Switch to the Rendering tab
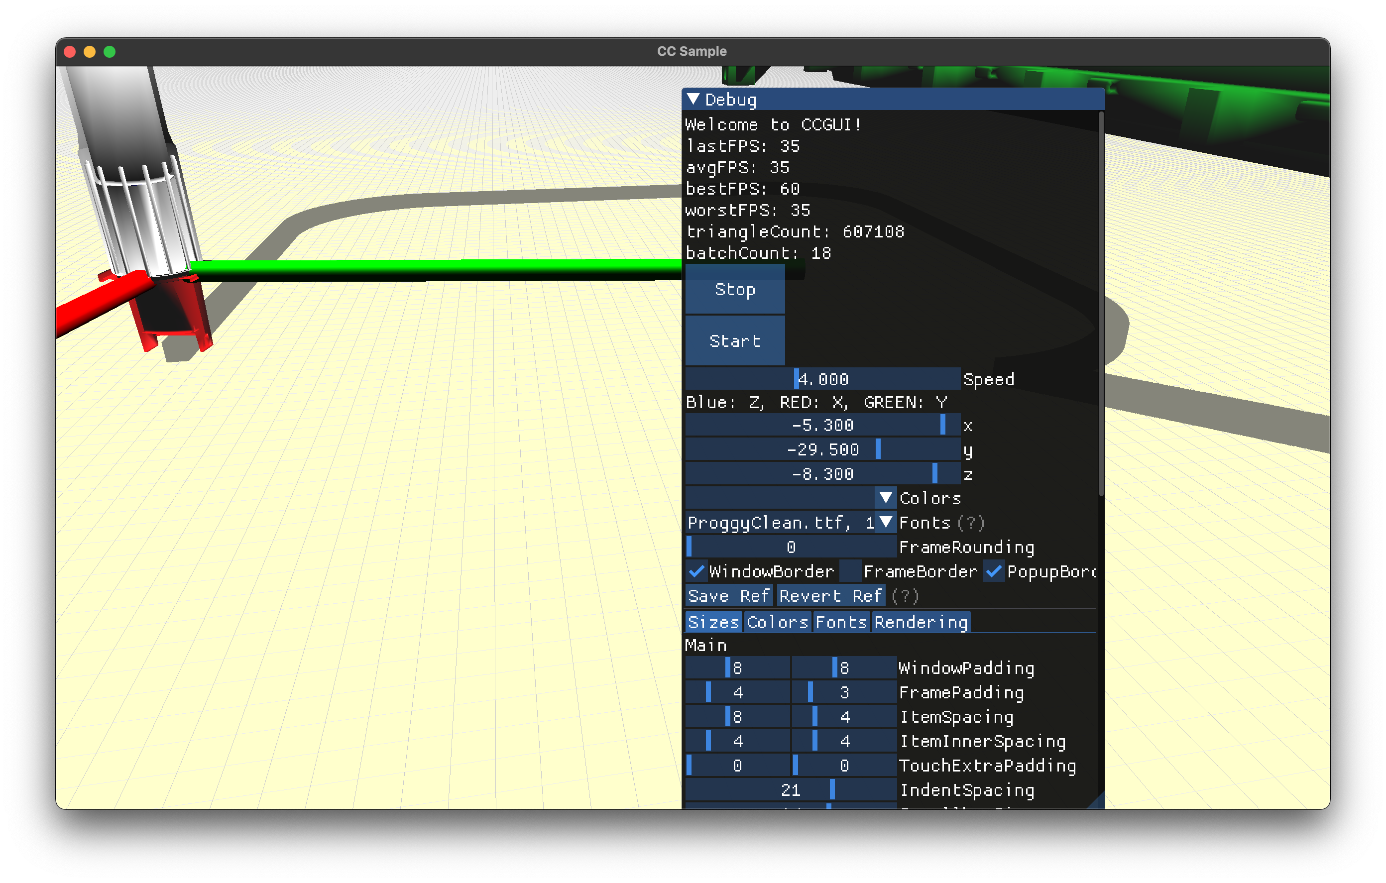The height and width of the screenshot is (883, 1386). click(921, 622)
